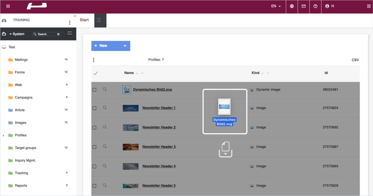The width and height of the screenshot is (373, 196).
Task: Open the help question mark icon
Action: (315, 6)
